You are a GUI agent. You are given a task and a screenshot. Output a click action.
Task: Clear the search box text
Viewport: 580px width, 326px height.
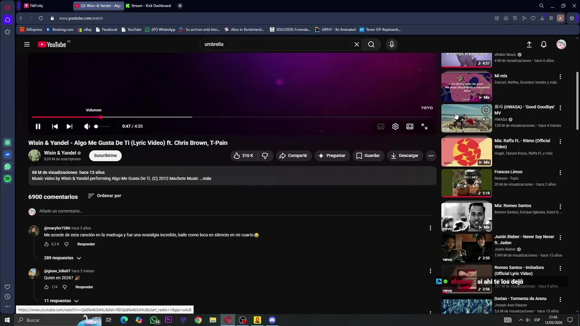tap(357, 44)
